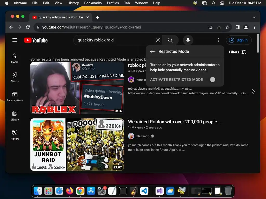Go forward with Chrome's forward arrow
This screenshot has height=199, width=266.
click(x=19, y=27)
